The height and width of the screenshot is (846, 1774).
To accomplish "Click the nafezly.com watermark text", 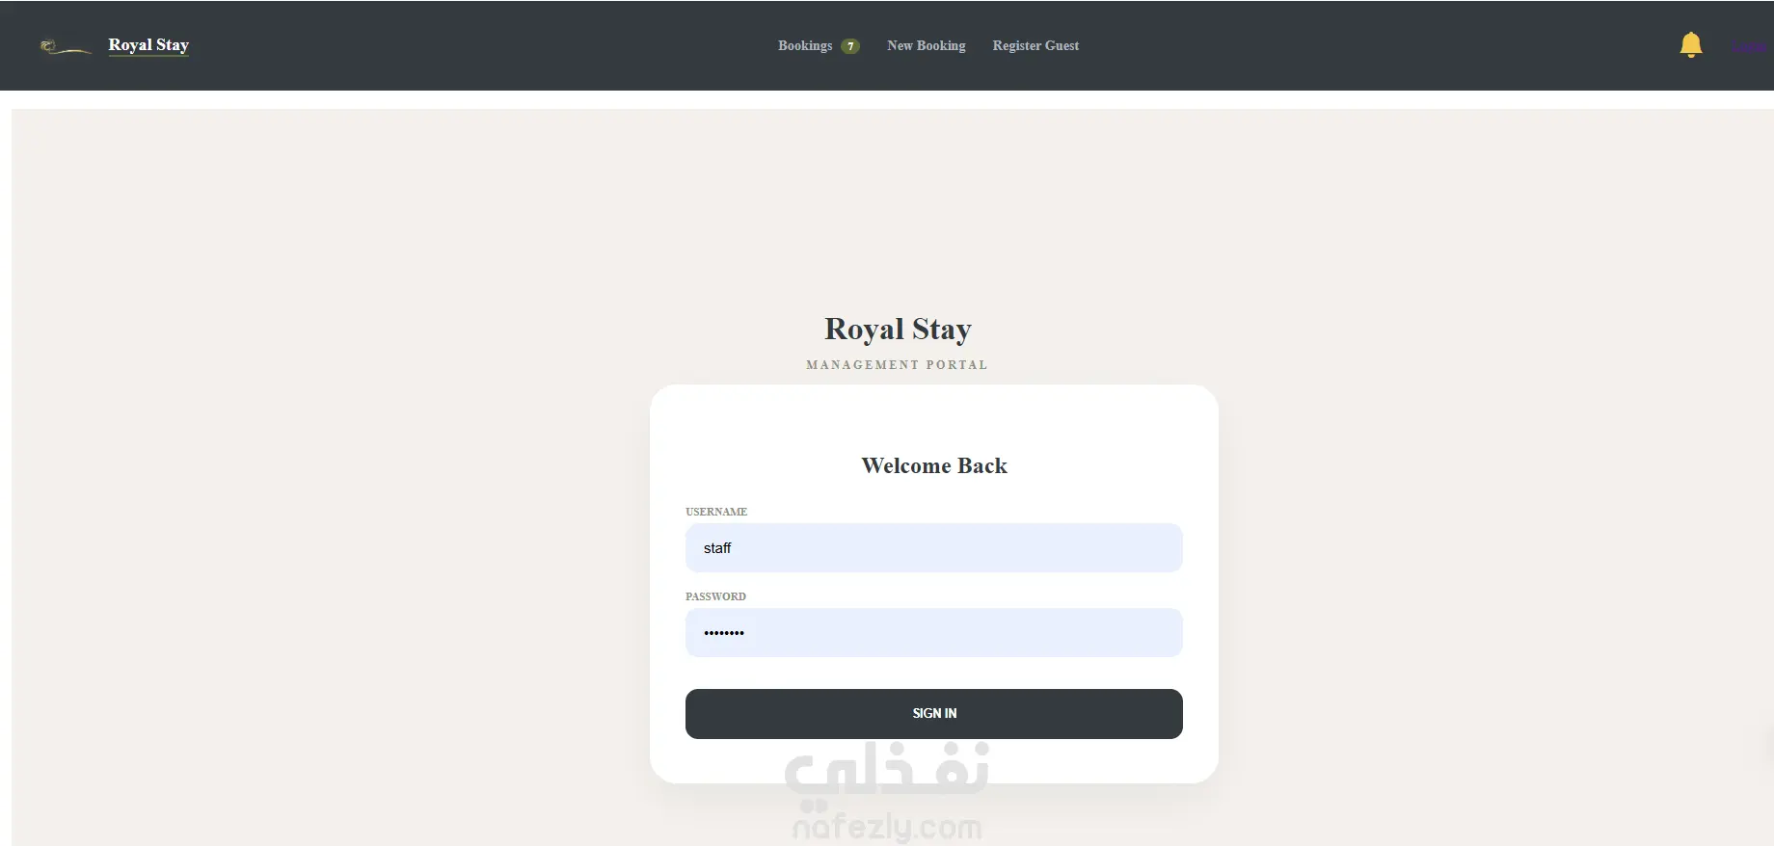I will pyautogui.click(x=887, y=827).
